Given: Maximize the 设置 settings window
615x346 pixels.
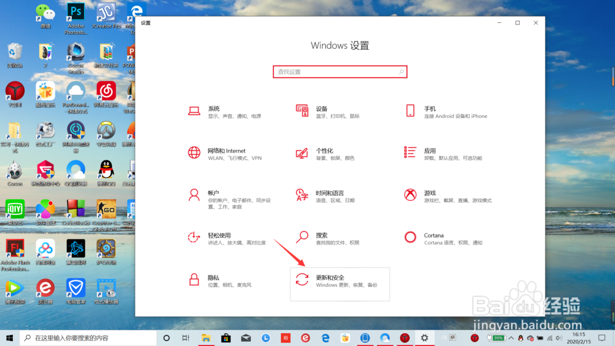Looking at the screenshot, I should 517,23.
